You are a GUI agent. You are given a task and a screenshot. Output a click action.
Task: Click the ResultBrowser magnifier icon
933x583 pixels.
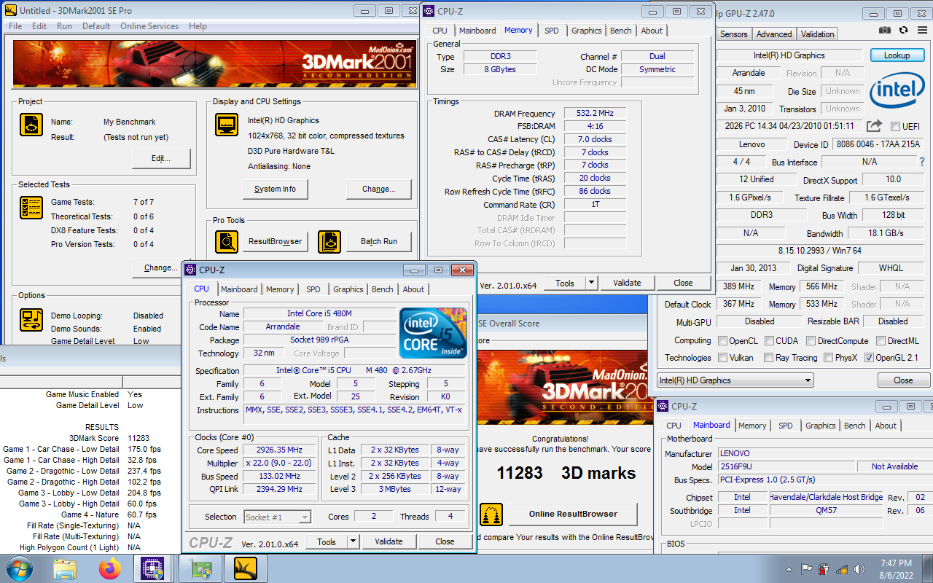[227, 241]
